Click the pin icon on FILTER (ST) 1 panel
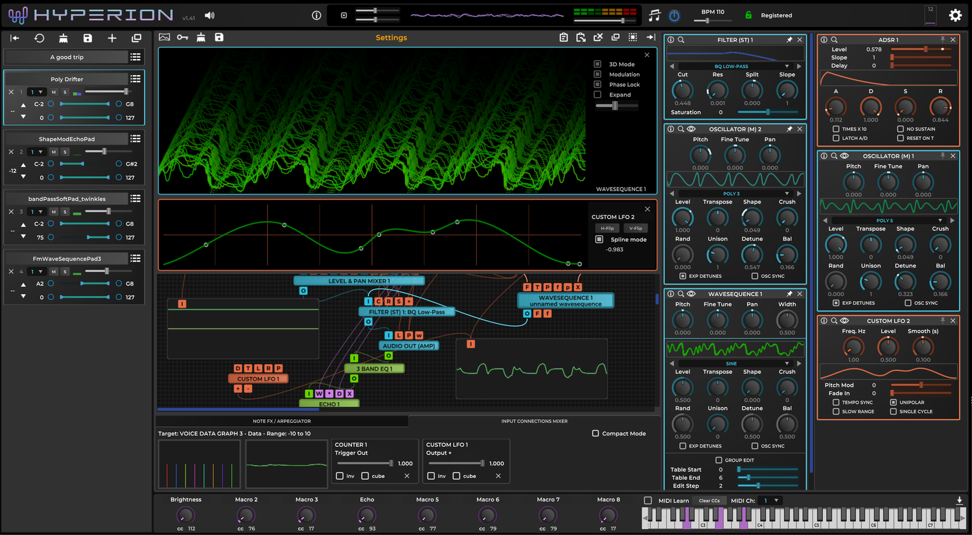The image size is (972, 535). coord(788,40)
